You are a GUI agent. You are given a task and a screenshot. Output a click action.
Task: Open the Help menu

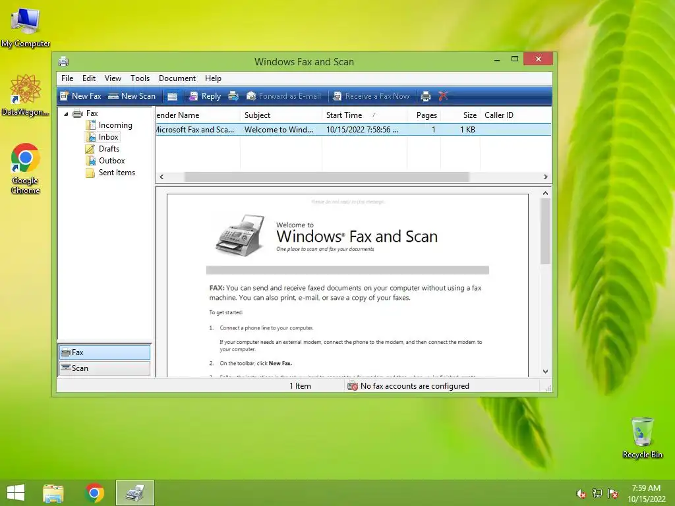coord(213,78)
